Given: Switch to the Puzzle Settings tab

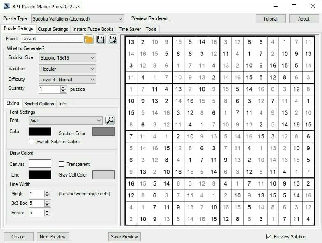Looking at the screenshot, I should [x=18, y=28].
